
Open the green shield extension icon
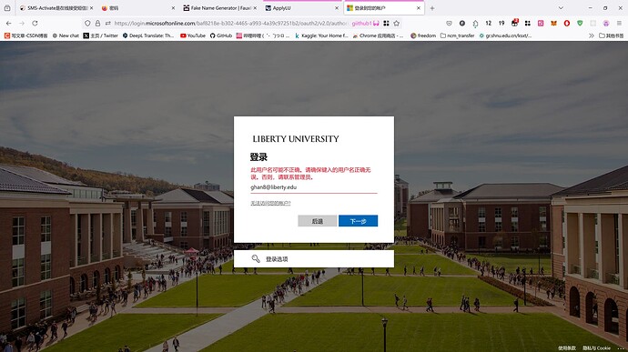(x=580, y=24)
